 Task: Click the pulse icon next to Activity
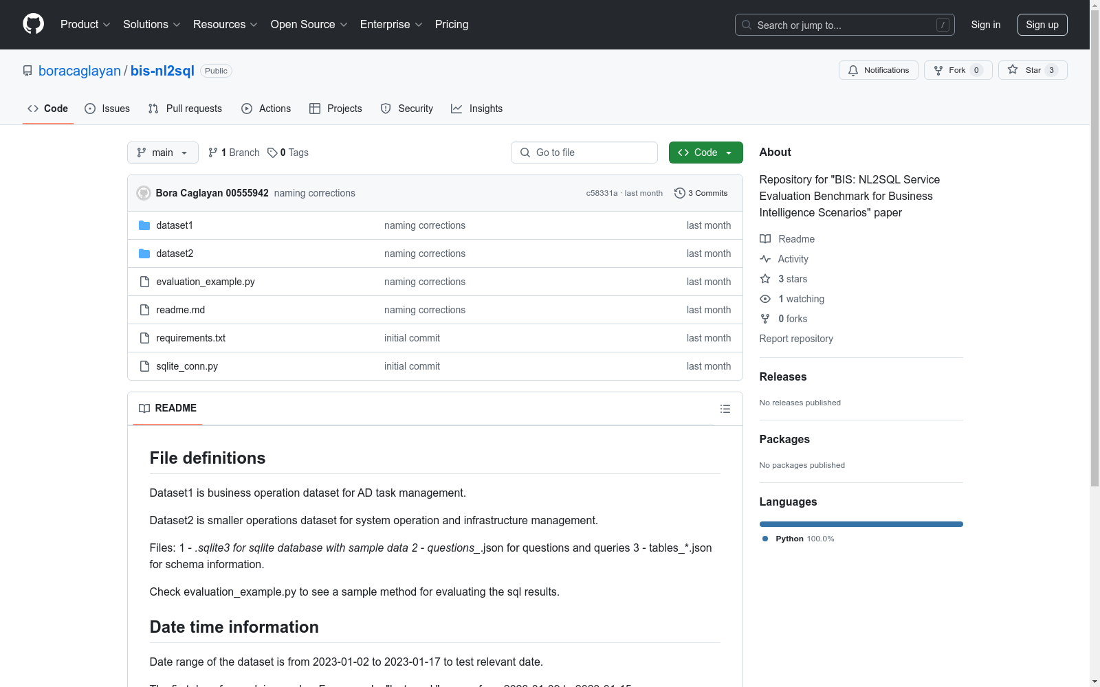pyautogui.click(x=765, y=259)
